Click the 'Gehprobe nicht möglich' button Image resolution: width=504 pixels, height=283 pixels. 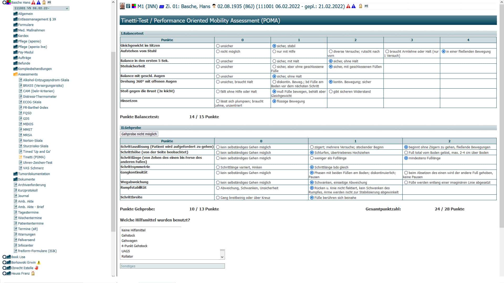click(x=139, y=134)
